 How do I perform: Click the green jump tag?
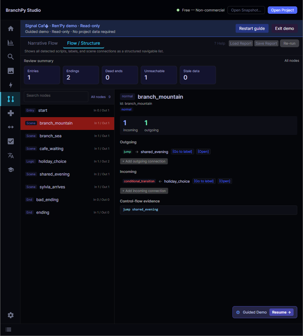pos(127,152)
